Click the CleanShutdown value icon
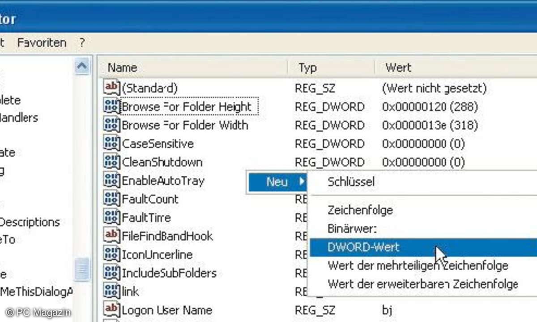Image resolution: width=537 pixels, height=322 pixels. pos(111,162)
